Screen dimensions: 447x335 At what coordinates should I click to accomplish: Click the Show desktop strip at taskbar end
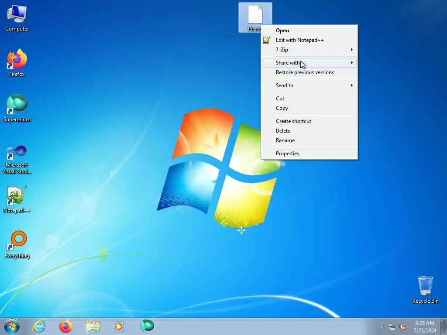tap(444, 326)
